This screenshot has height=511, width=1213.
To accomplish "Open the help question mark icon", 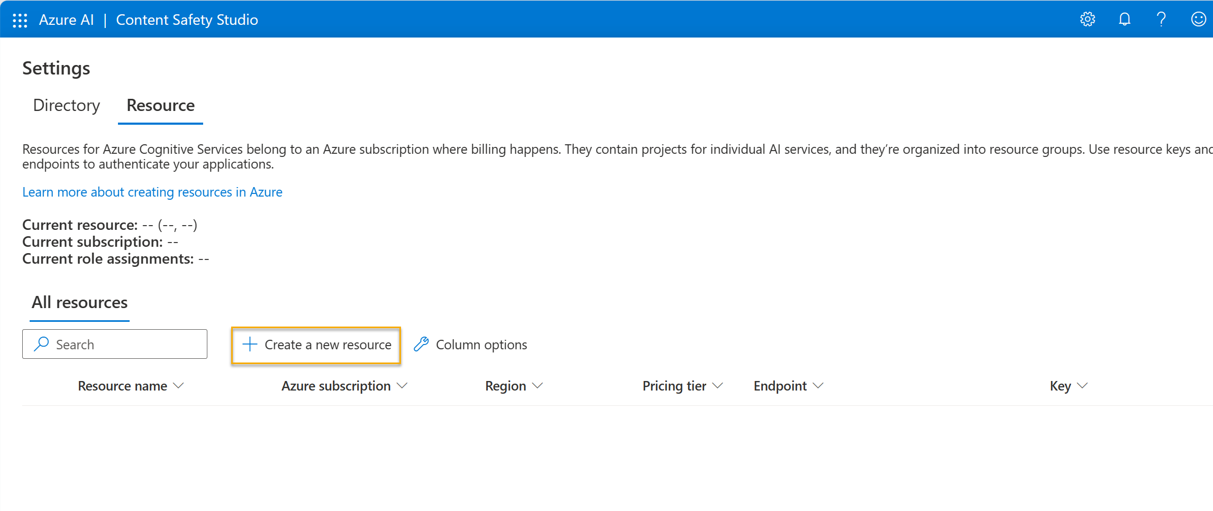I will (x=1161, y=20).
